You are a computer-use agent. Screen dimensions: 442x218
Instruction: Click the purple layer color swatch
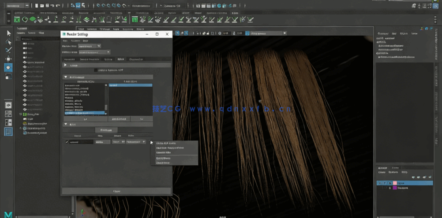point(395,188)
